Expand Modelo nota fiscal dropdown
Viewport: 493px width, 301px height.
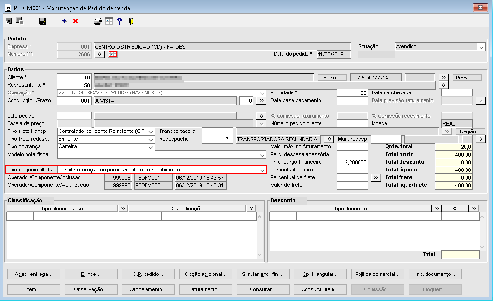[262, 155]
